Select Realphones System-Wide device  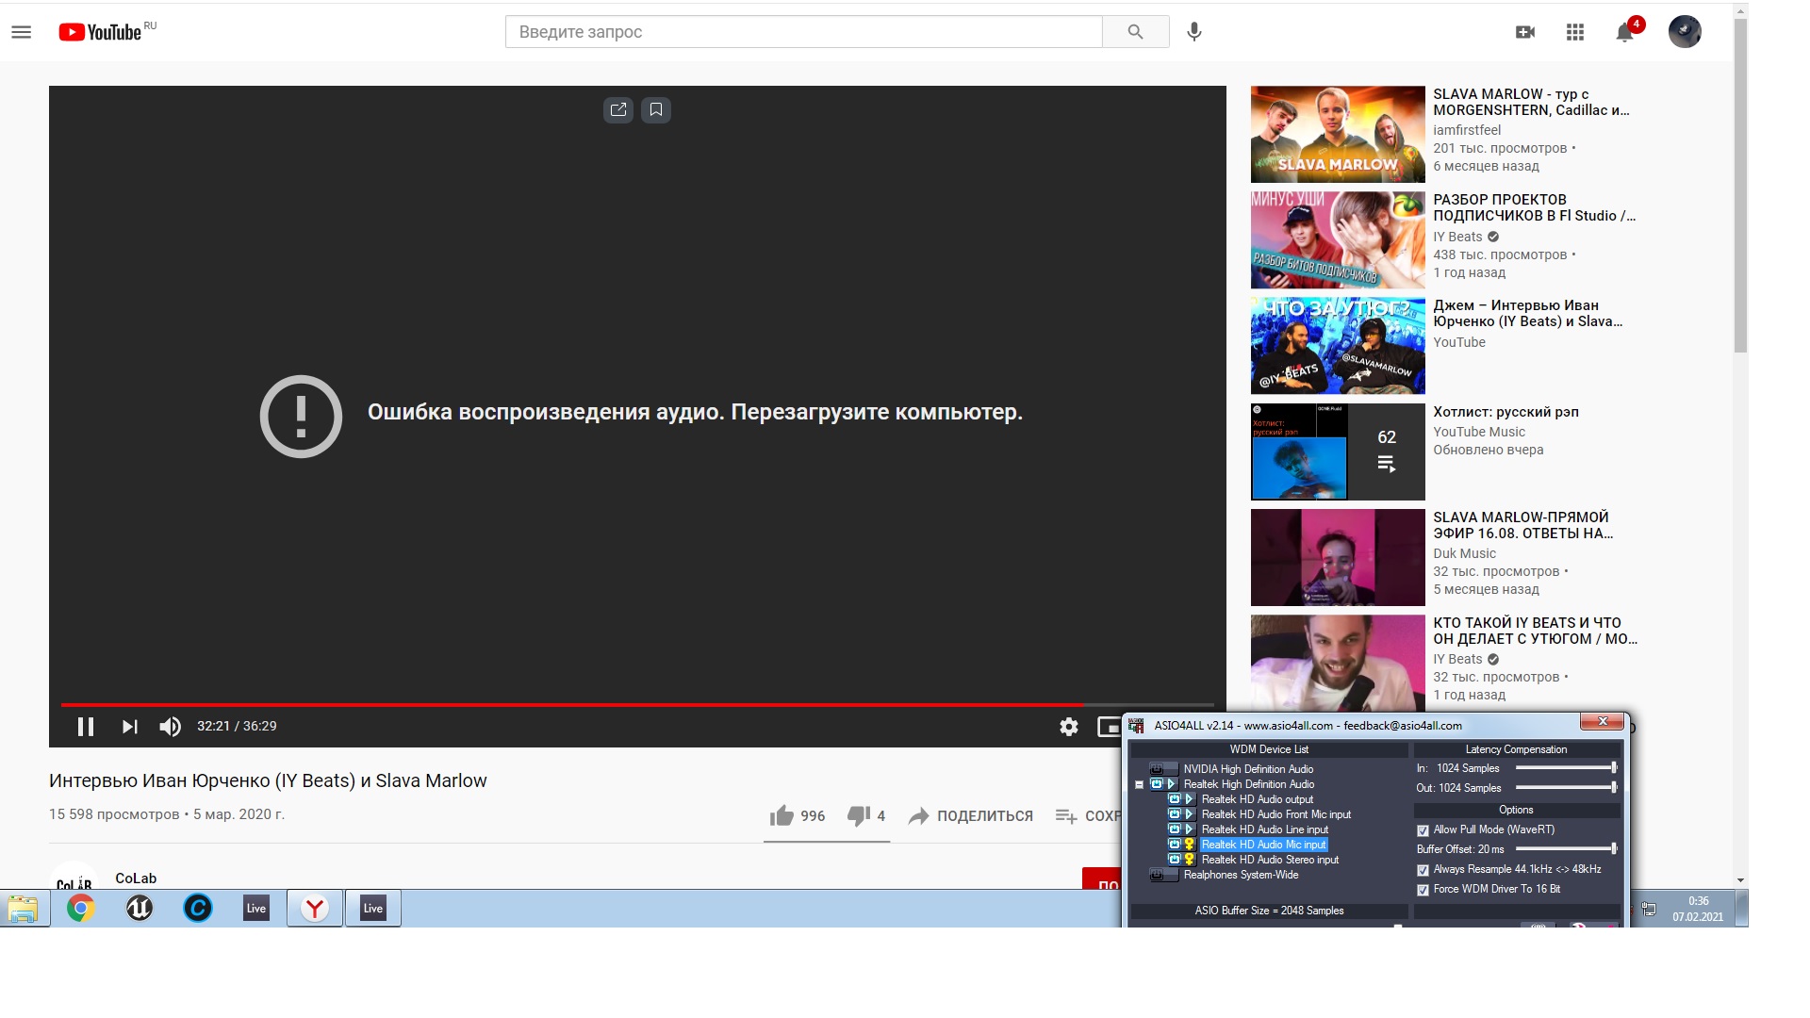[1241, 875]
